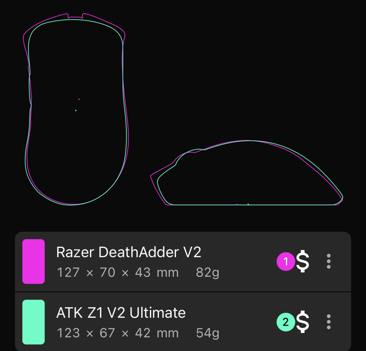Click the mint green number 2 badge
The width and height of the screenshot is (366, 351).
pos(286,322)
